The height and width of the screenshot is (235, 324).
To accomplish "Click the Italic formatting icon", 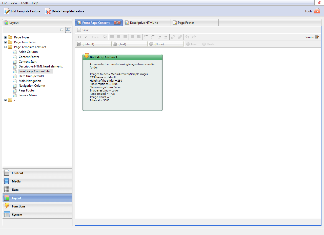I will point(86,37).
